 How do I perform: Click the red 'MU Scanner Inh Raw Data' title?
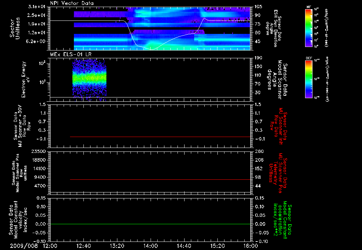pos(279,126)
